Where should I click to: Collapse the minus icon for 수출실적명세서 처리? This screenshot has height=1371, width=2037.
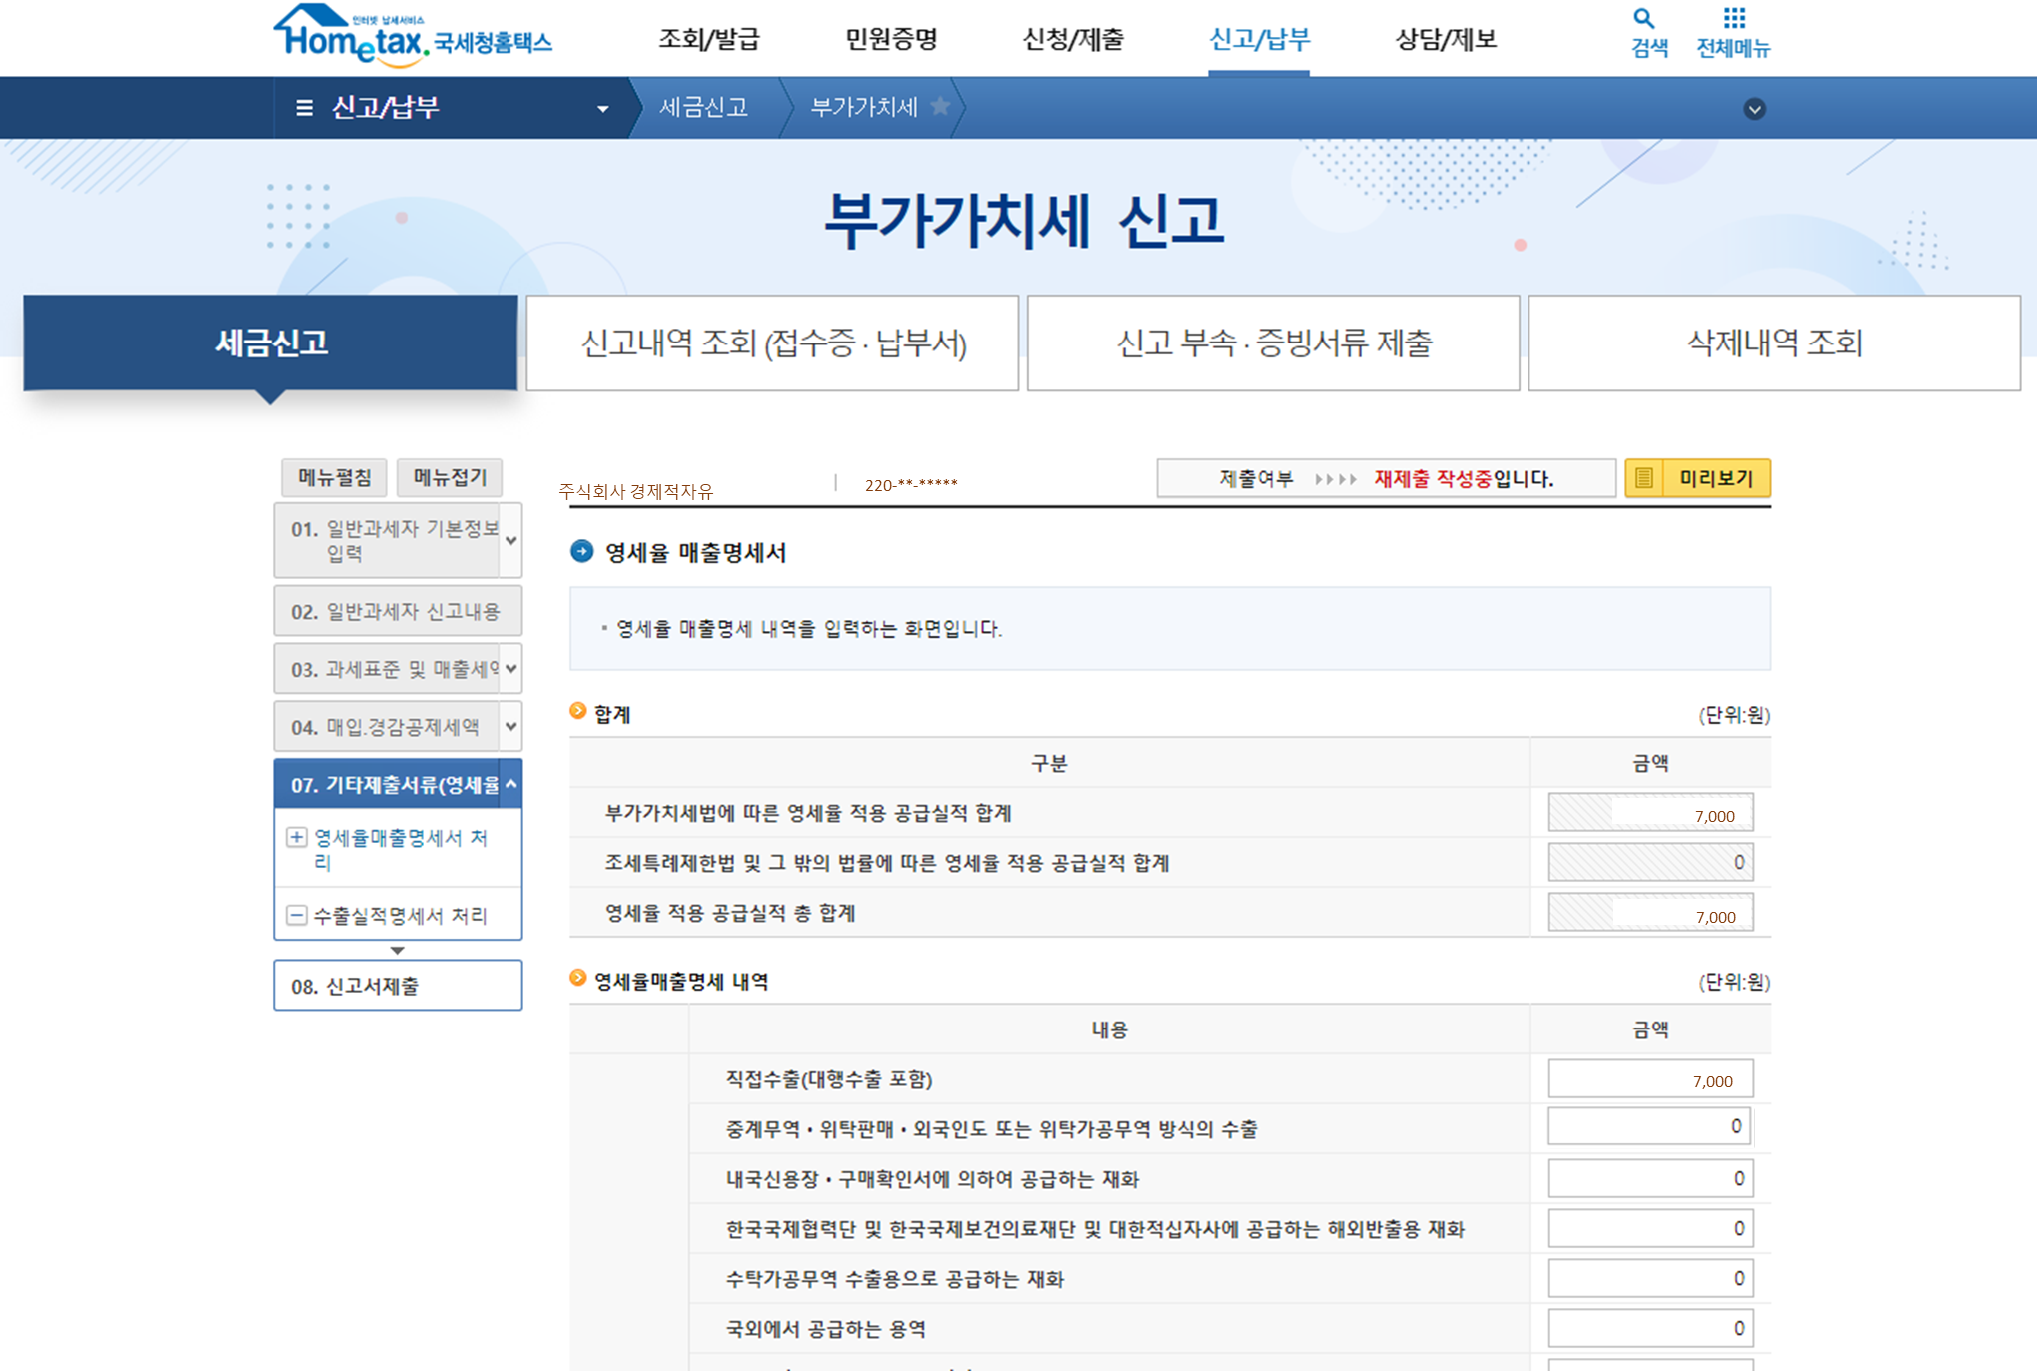pos(297,915)
